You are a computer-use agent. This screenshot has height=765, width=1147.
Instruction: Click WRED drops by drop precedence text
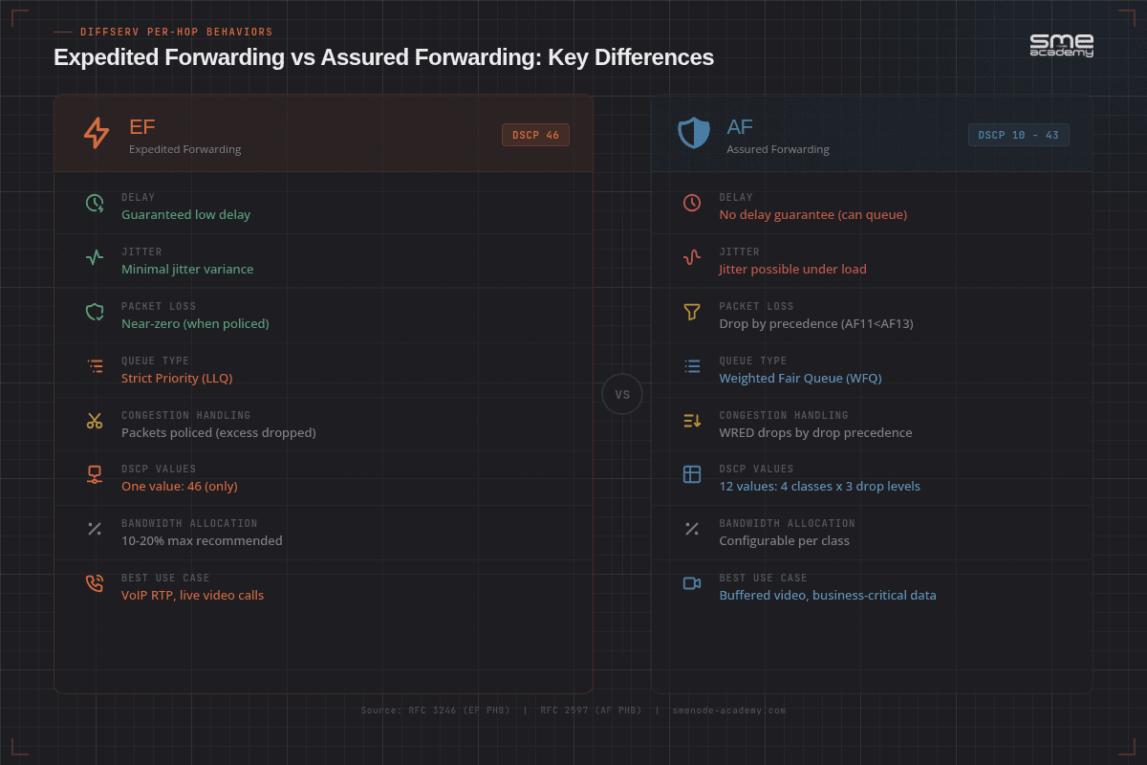click(x=815, y=432)
